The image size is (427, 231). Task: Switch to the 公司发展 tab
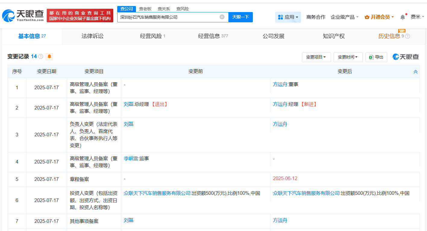pos(274,36)
